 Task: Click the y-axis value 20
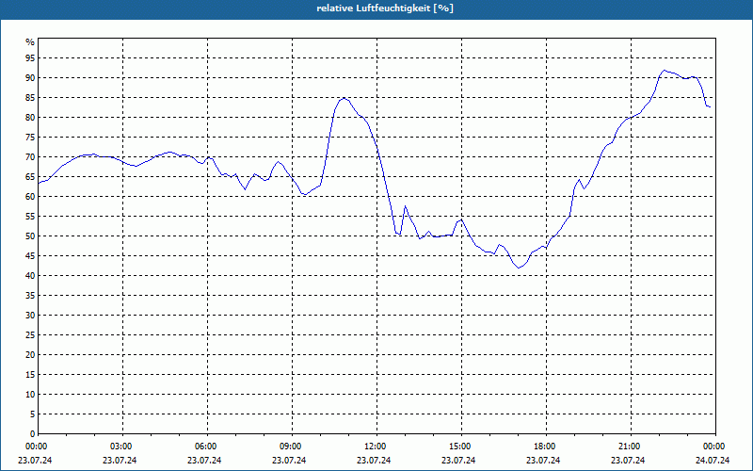[x=30, y=355]
